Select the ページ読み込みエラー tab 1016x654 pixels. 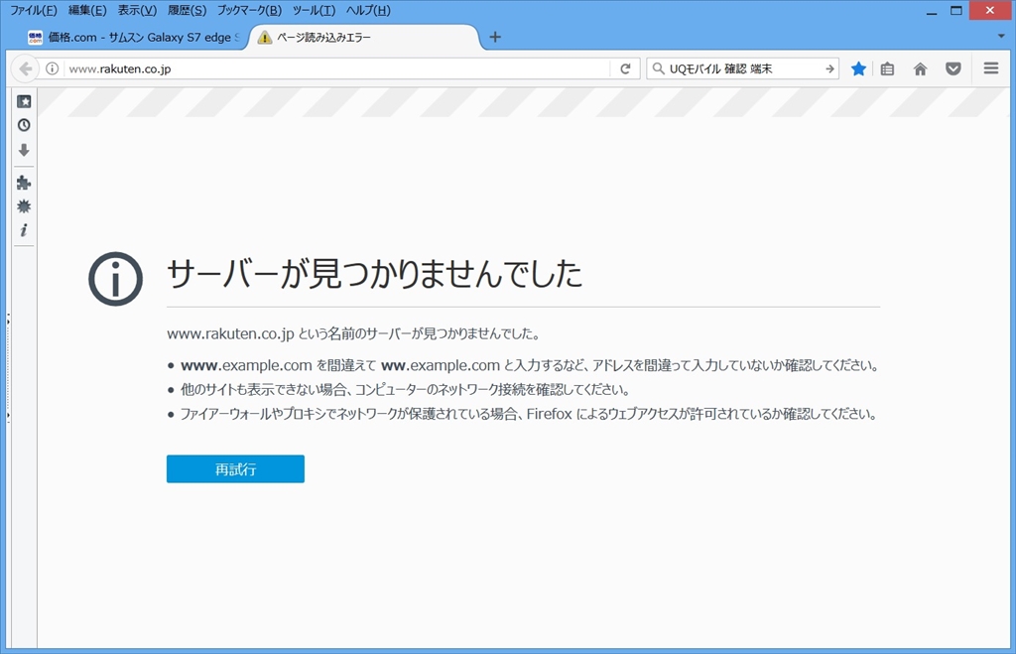[366, 38]
